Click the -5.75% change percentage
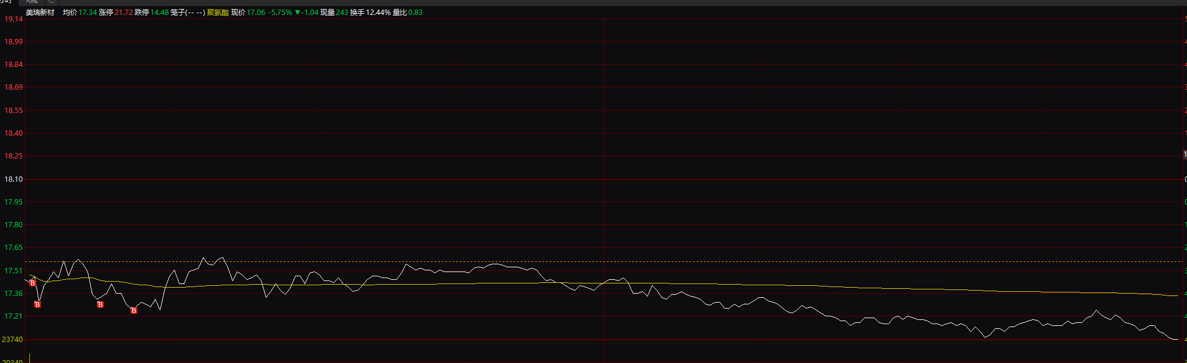Screen dimensions: 1187x363 pos(280,13)
